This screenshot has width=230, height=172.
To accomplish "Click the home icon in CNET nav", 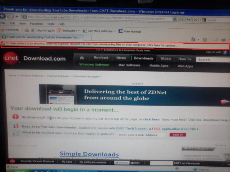I will point(82,58).
